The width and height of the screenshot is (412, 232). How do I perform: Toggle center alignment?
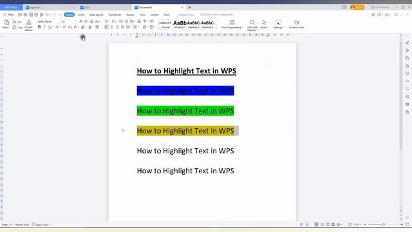pyautogui.click(x=112, y=27)
